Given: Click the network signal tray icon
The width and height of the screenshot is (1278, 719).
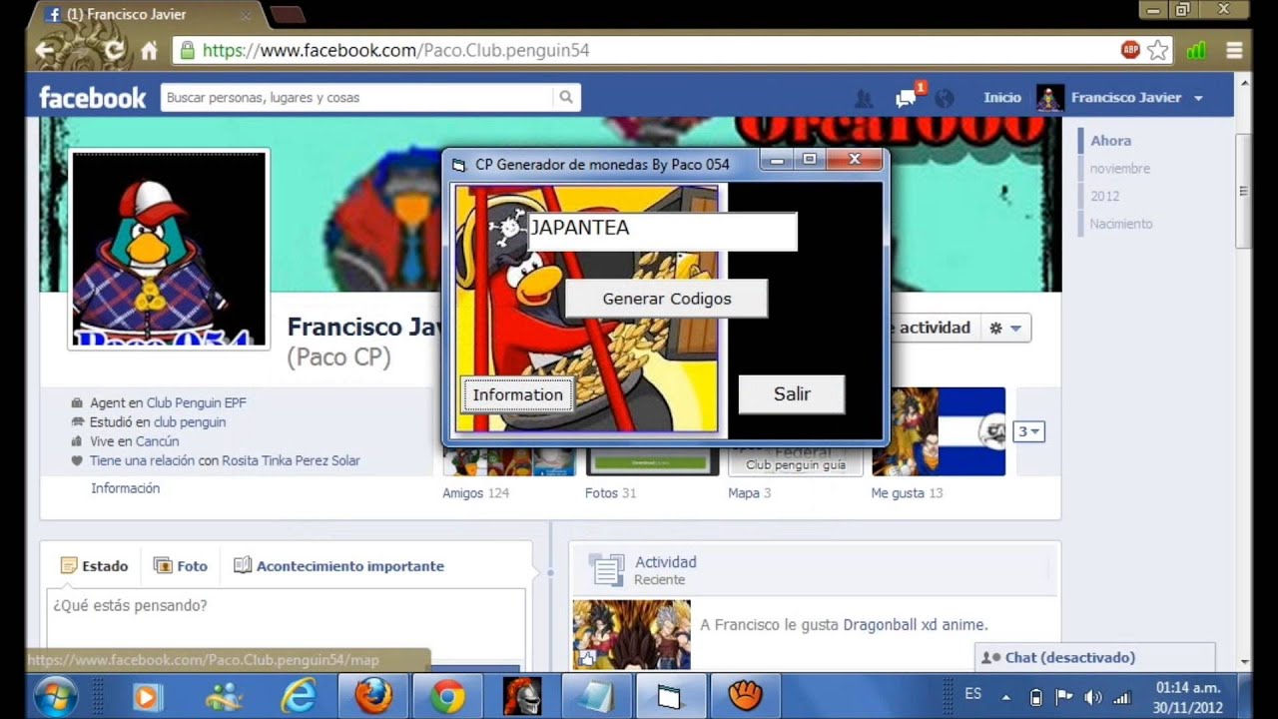Looking at the screenshot, I should [1121, 697].
